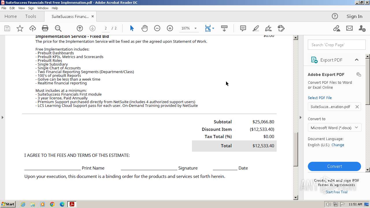Activate the Selection arrow tool
Image resolution: width=370 pixels, height=208 pixels.
point(132,28)
